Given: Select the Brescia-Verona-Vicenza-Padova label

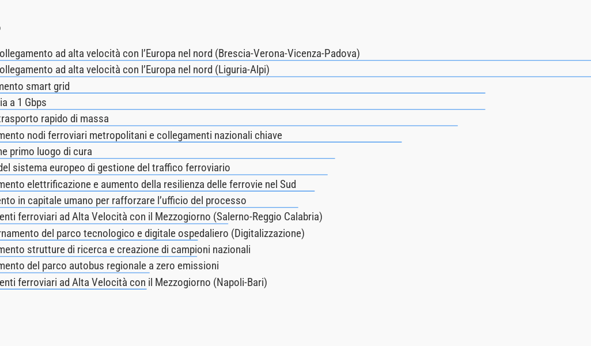Looking at the screenshot, I should click(x=180, y=54).
